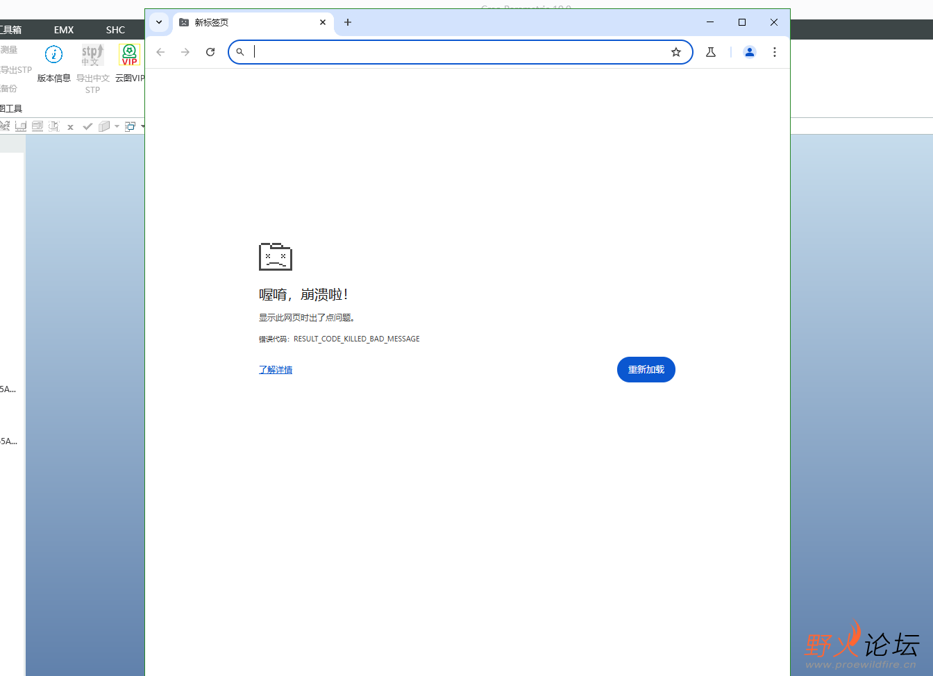Expand the rightmost graphics toolbar dropdown
933x676 pixels.
pos(143,126)
